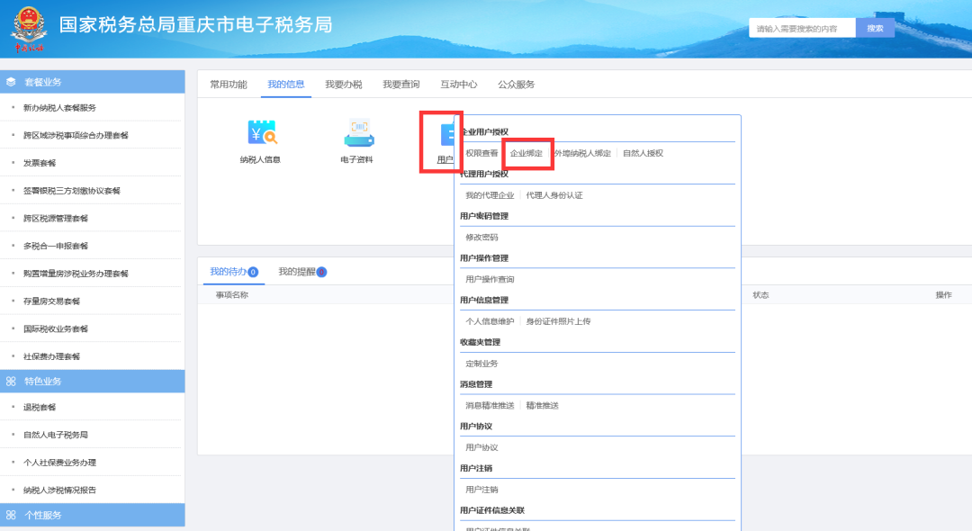Viewport: 972px width, 531px height.
Task: Open 用户协议 link under 用户协议 heading
Action: pos(481,447)
